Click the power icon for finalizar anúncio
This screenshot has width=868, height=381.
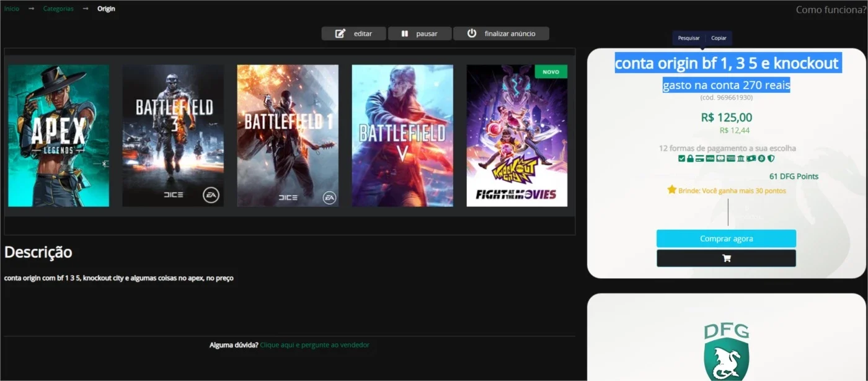(472, 33)
